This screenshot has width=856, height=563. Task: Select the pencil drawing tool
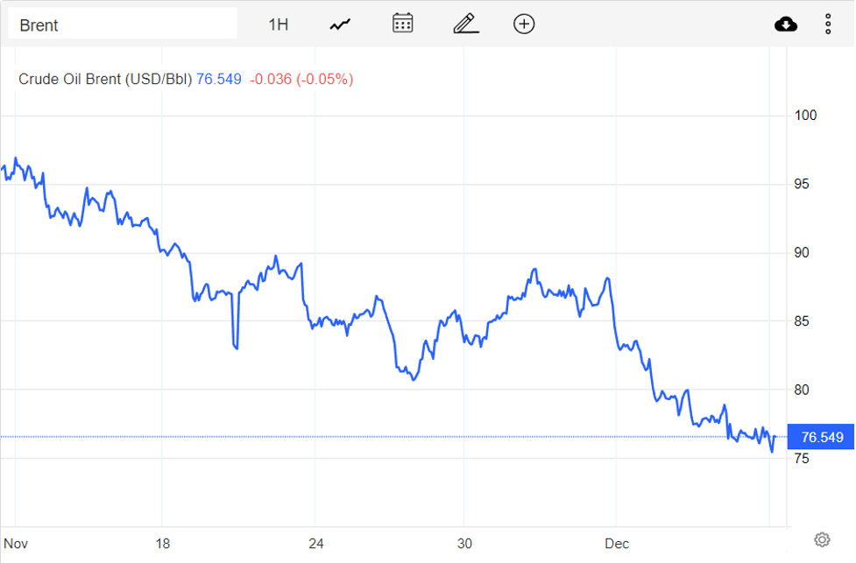[x=465, y=24]
